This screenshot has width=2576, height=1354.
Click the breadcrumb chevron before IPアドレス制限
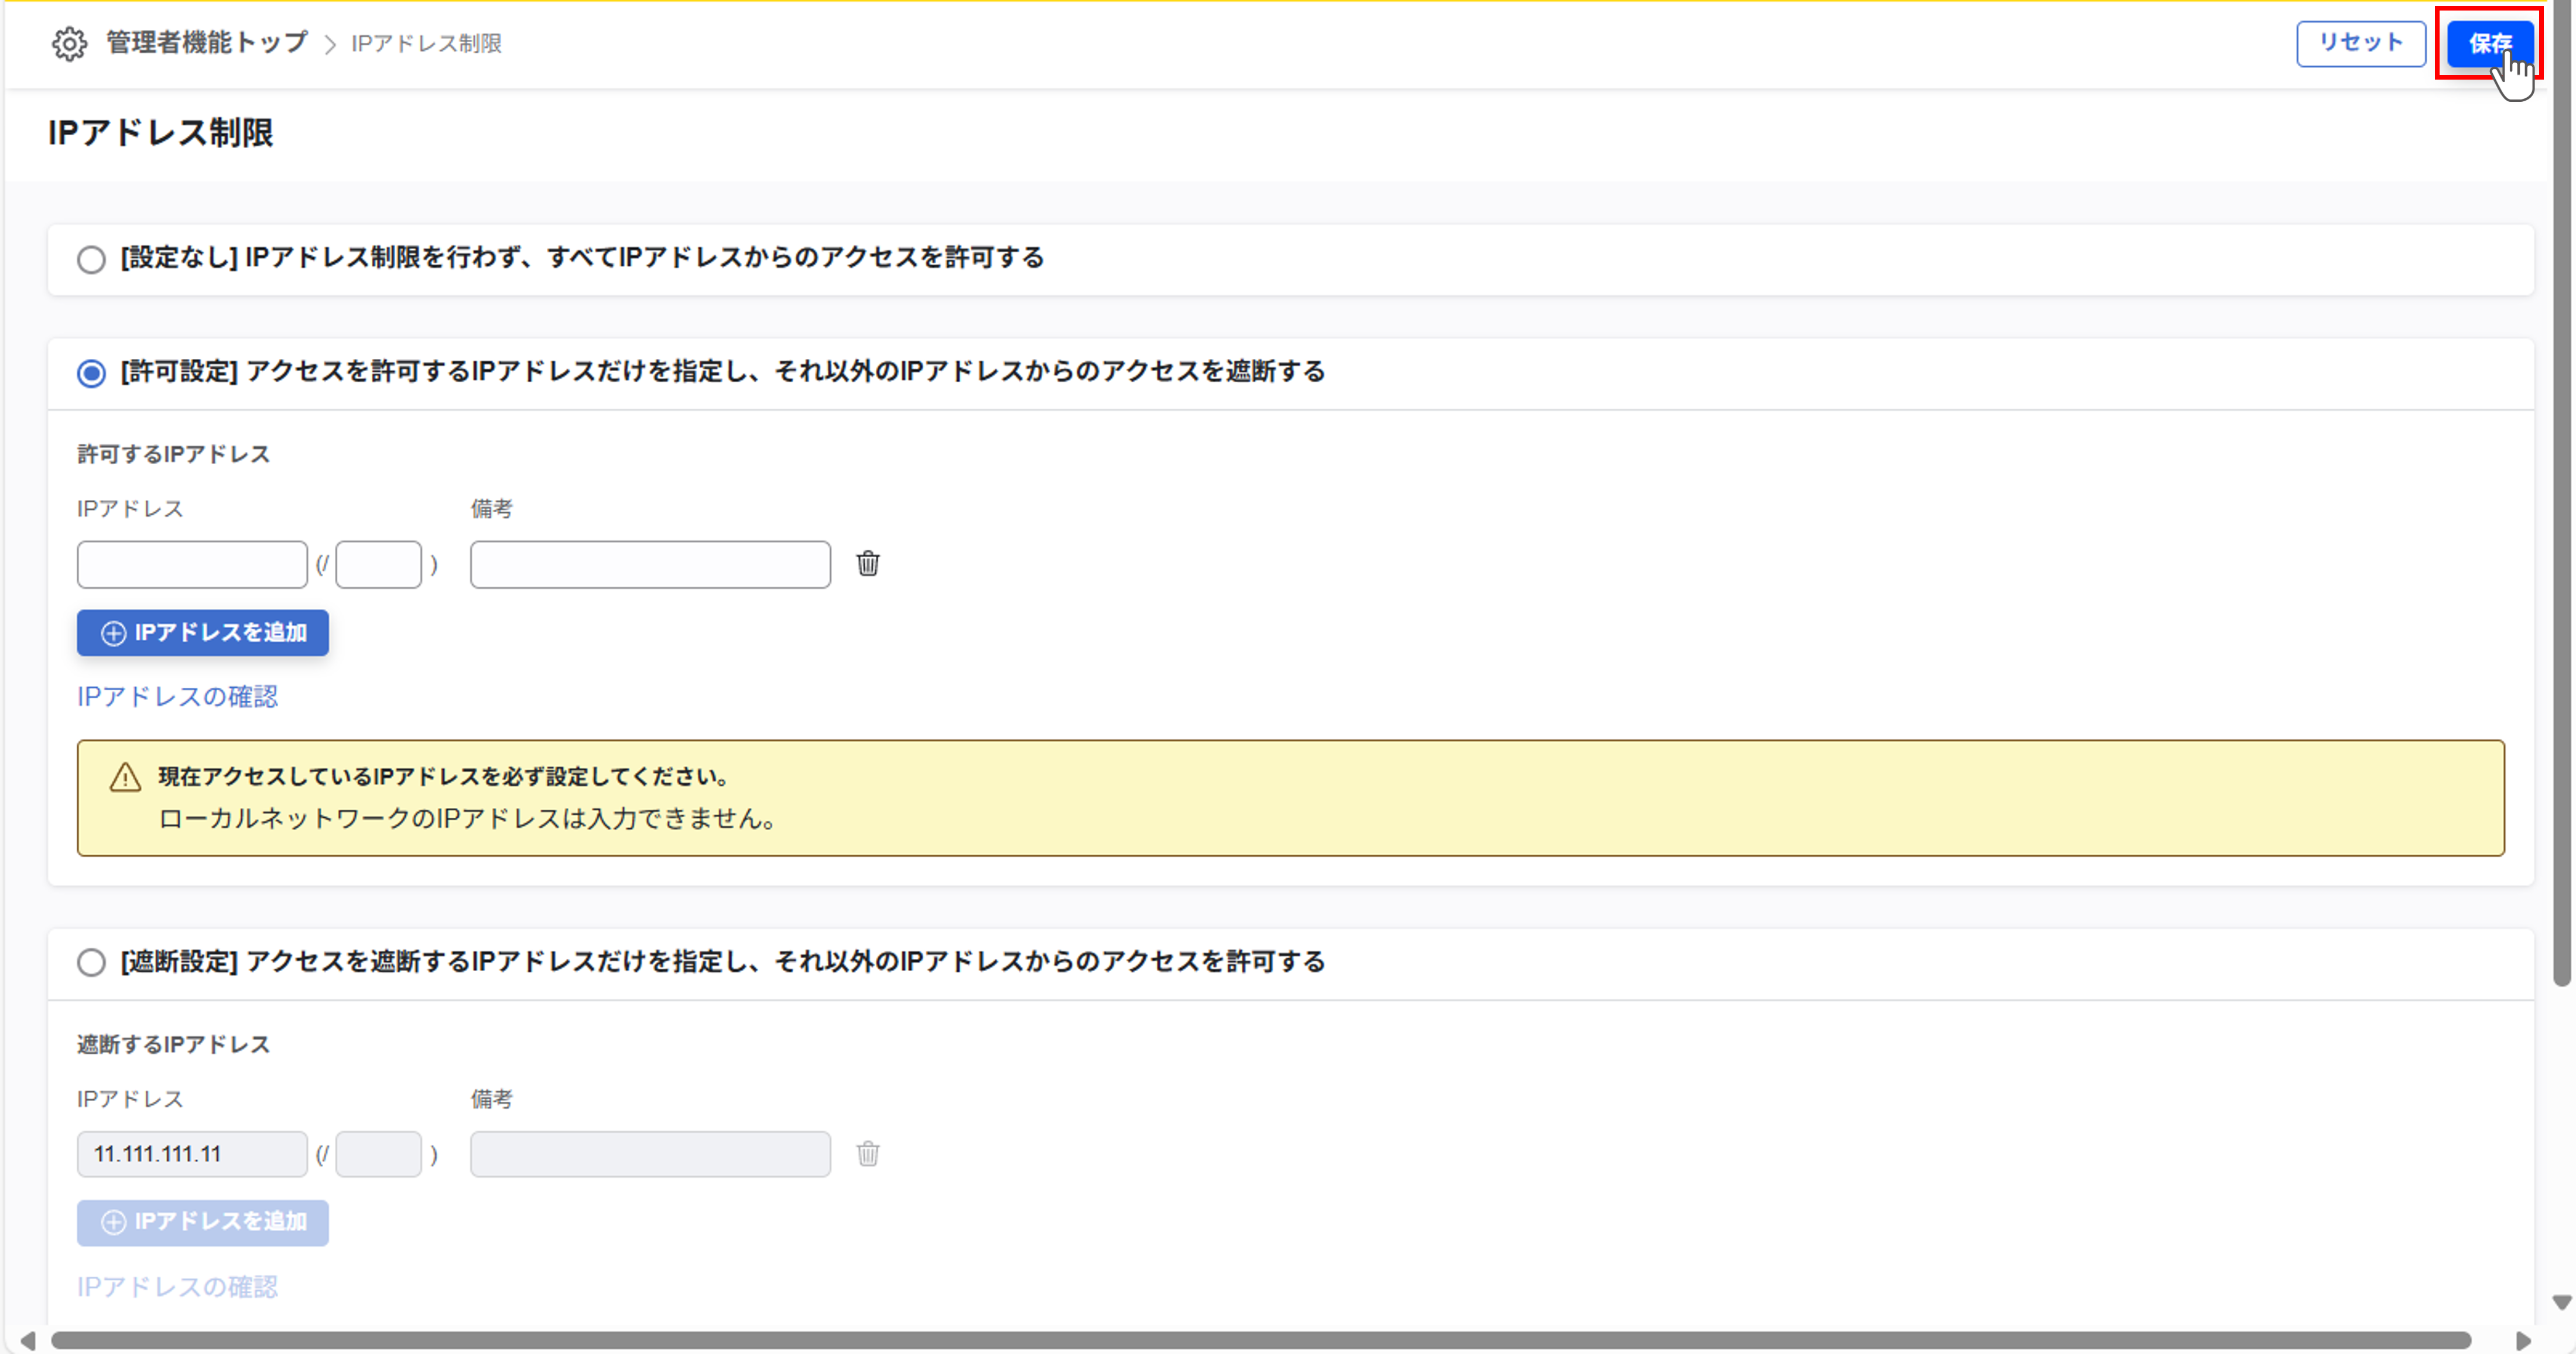330,45
